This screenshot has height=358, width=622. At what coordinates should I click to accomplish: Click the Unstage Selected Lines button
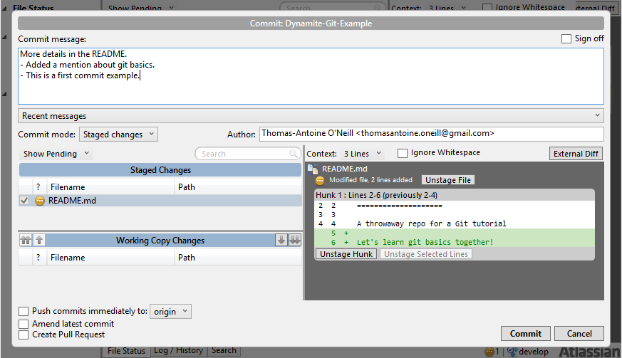(425, 254)
